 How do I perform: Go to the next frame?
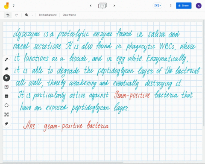(114, 6)
